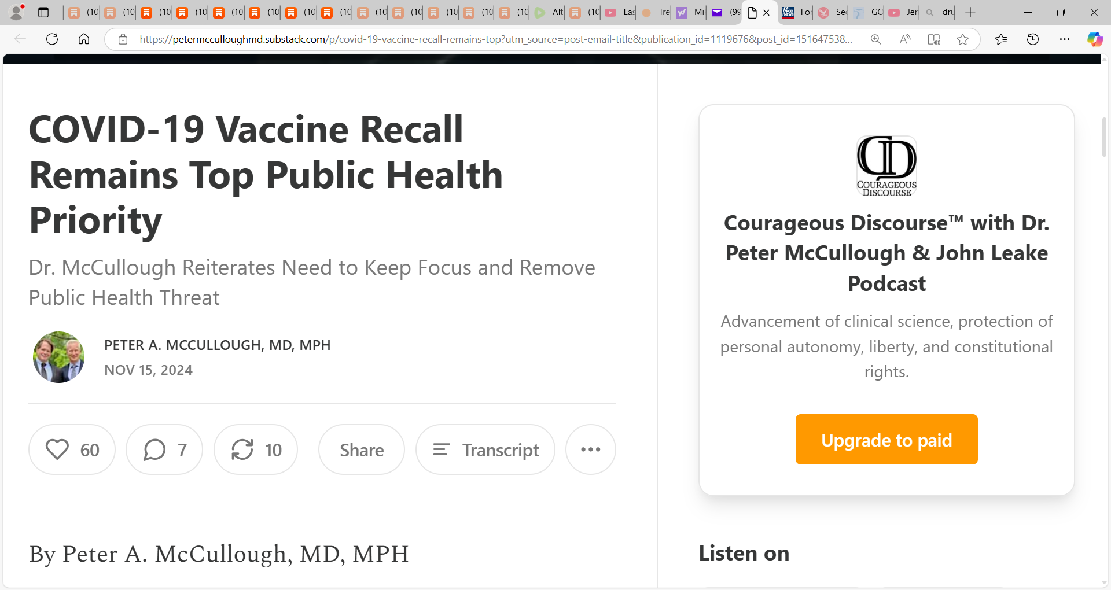Launch the Copilot sidebar icon
The width and height of the screenshot is (1111, 590).
tap(1095, 39)
